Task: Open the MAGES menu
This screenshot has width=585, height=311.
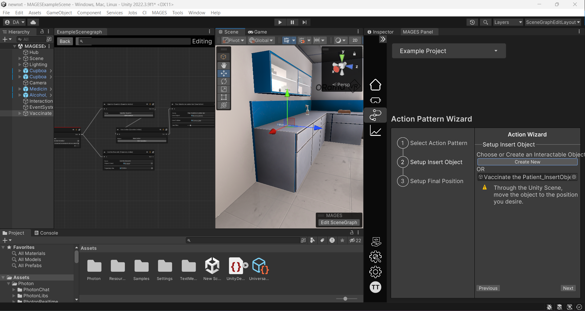Action: click(x=159, y=13)
